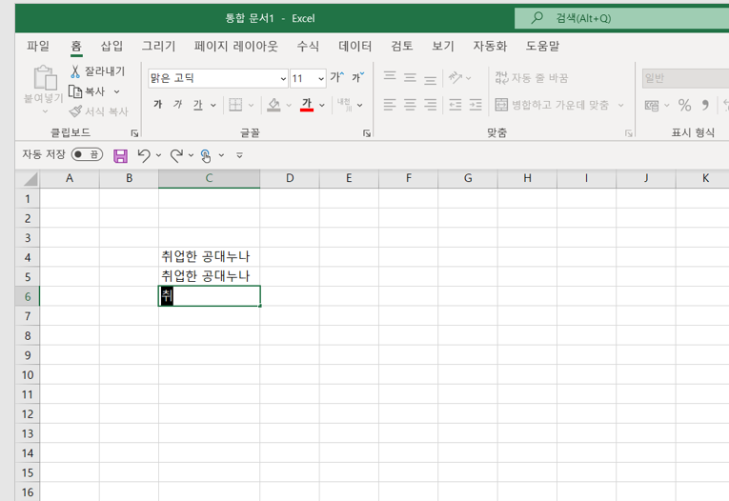Select column D header

coord(290,178)
